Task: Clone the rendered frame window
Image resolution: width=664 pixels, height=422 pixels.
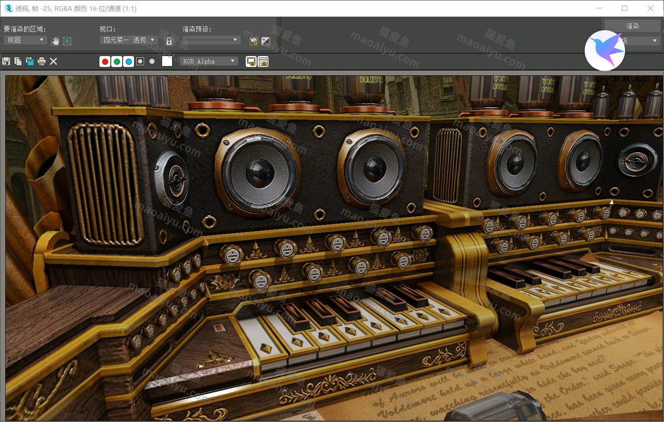Action: pos(30,61)
